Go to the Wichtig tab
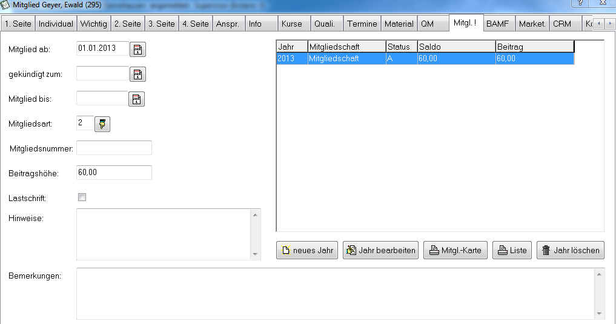The height and width of the screenshot is (324, 616). coord(93,24)
